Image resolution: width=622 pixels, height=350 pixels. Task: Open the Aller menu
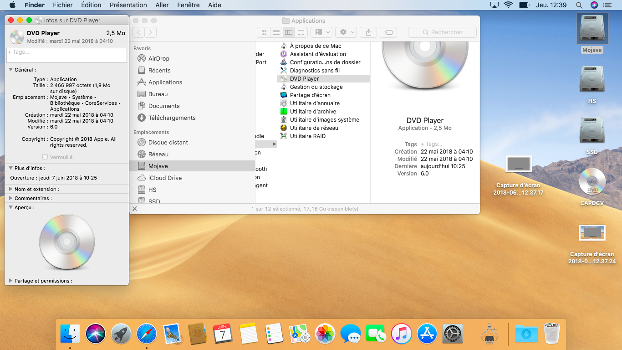(162, 5)
